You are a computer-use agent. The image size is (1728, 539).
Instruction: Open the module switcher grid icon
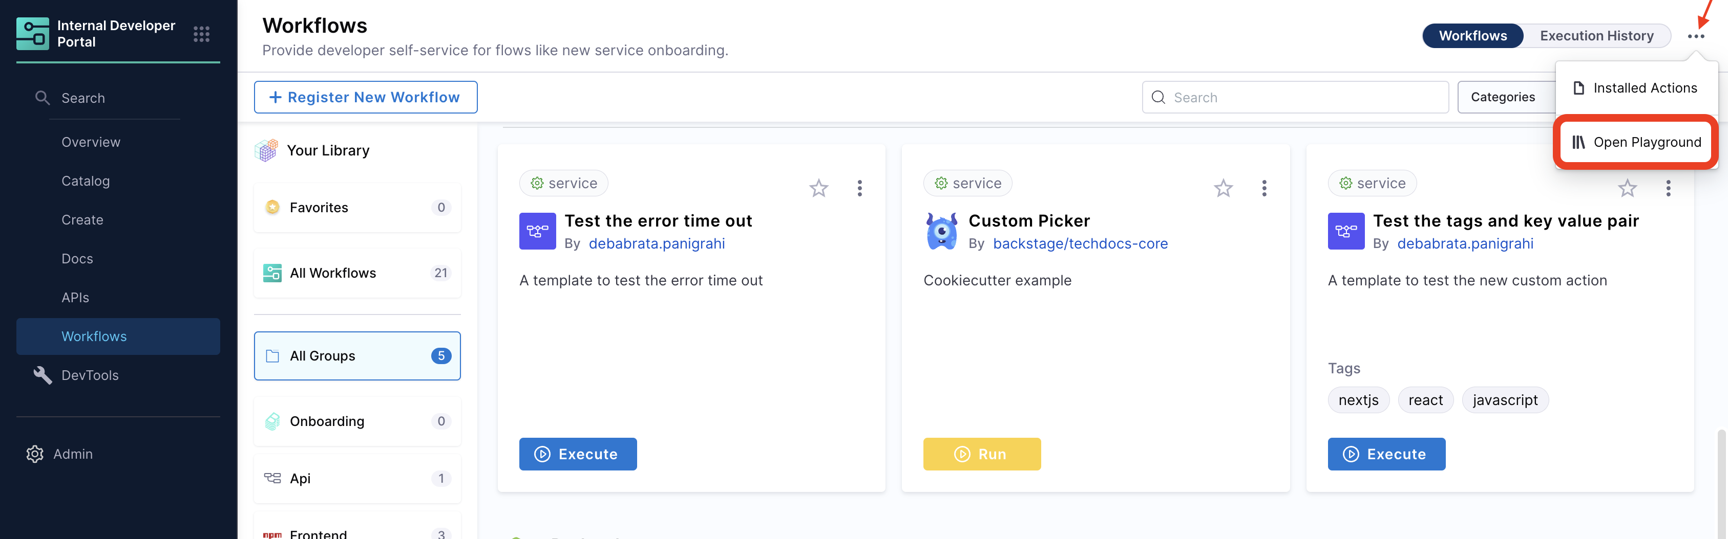click(x=201, y=34)
